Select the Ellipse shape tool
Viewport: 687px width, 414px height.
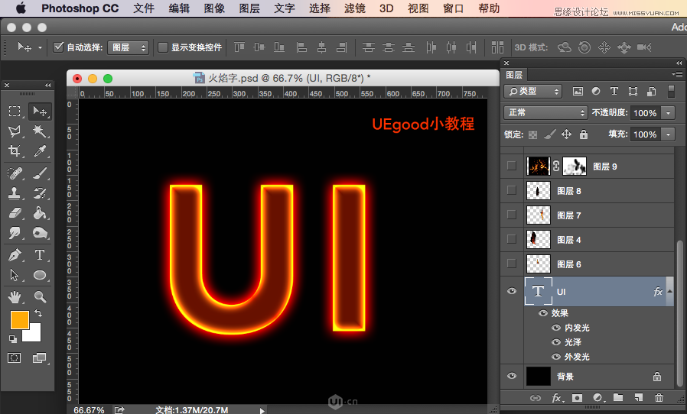point(40,275)
